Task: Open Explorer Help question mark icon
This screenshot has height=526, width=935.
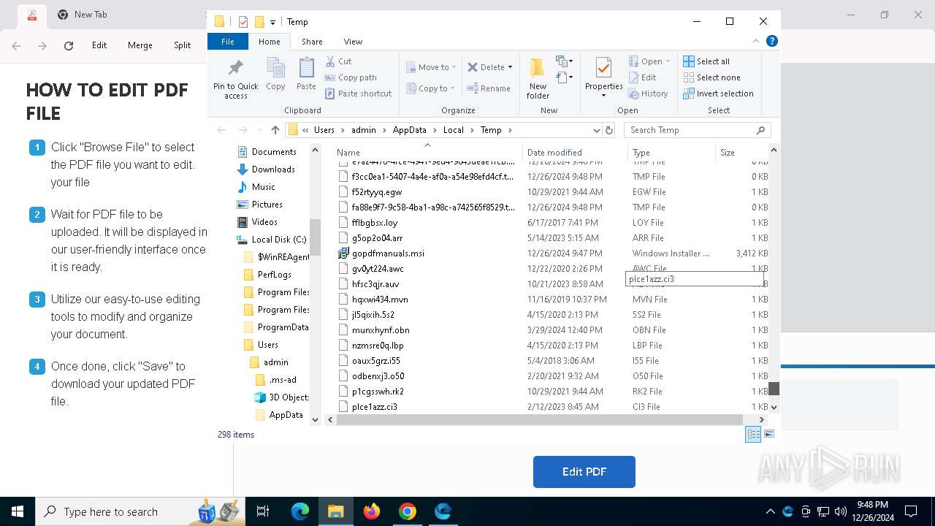Action: pos(771,41)
